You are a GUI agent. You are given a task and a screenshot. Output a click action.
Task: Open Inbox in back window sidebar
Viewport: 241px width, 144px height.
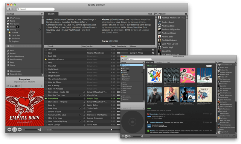click(x=12, y=27)
